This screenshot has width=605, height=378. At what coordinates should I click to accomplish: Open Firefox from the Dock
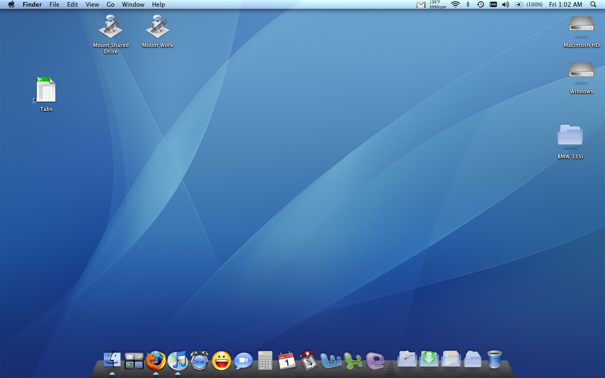point(156,360)
